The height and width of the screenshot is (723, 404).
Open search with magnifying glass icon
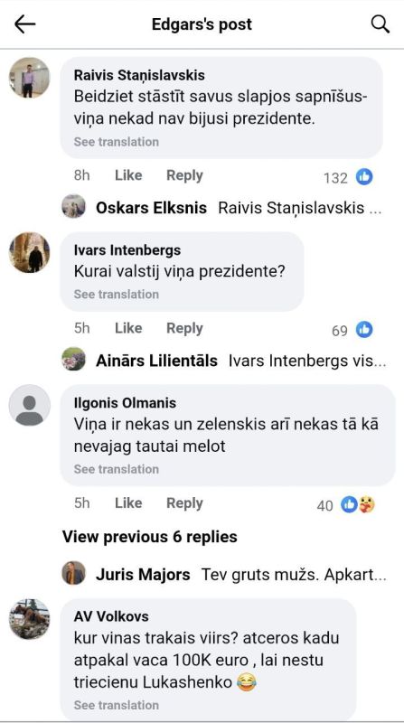(x=381, y=24)
